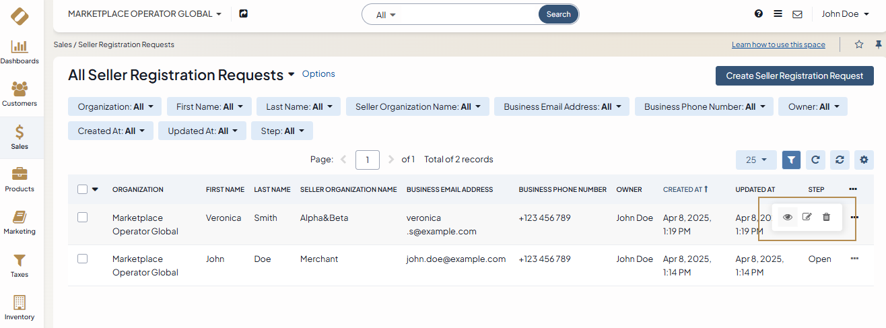Mark page as favorite with star icon
This screenshot has height=328, width=886.
click(859, 44)
